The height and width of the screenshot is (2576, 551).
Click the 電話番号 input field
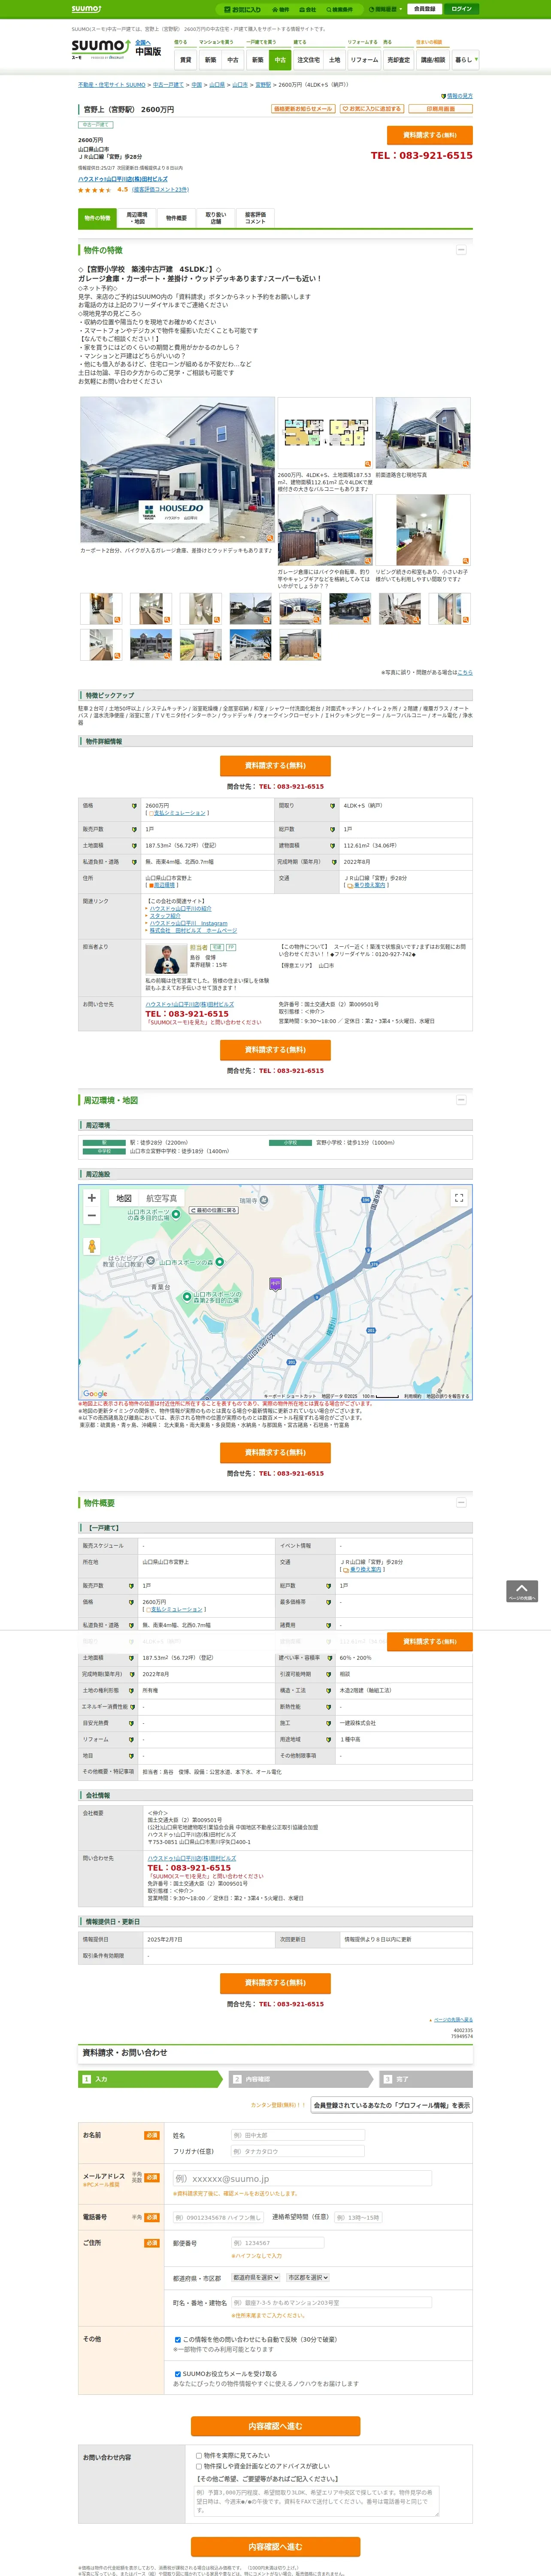tap(218, 2218)
